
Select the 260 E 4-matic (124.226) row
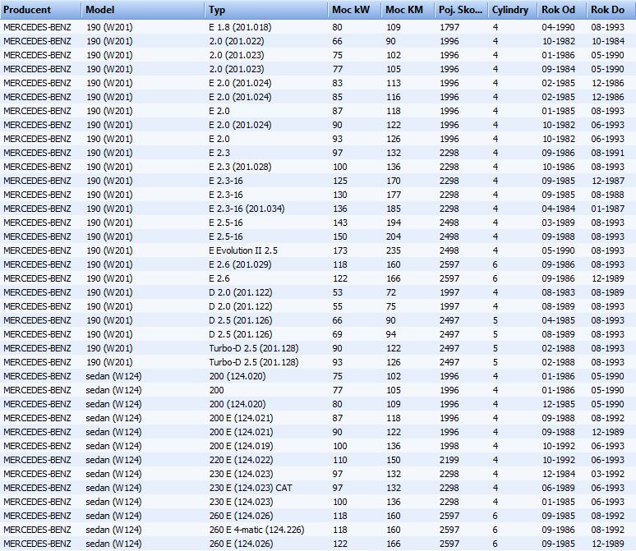(x=318, y=530)
